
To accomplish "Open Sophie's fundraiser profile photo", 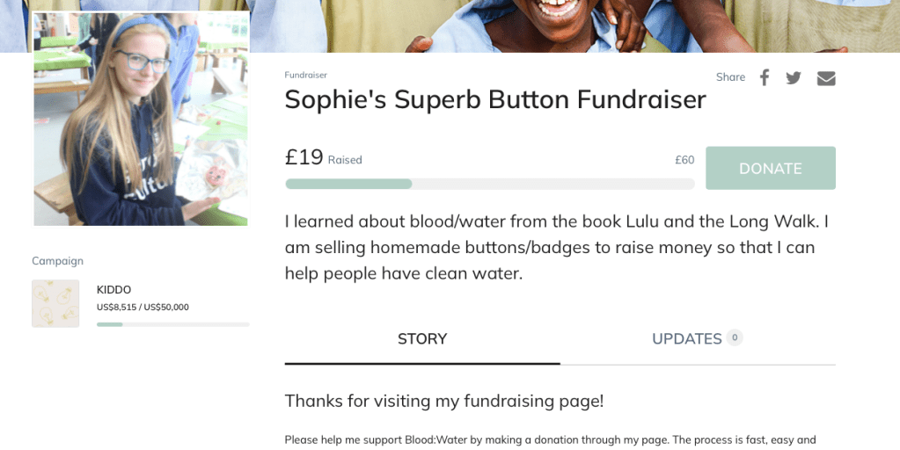I will (x=141, y=119).
